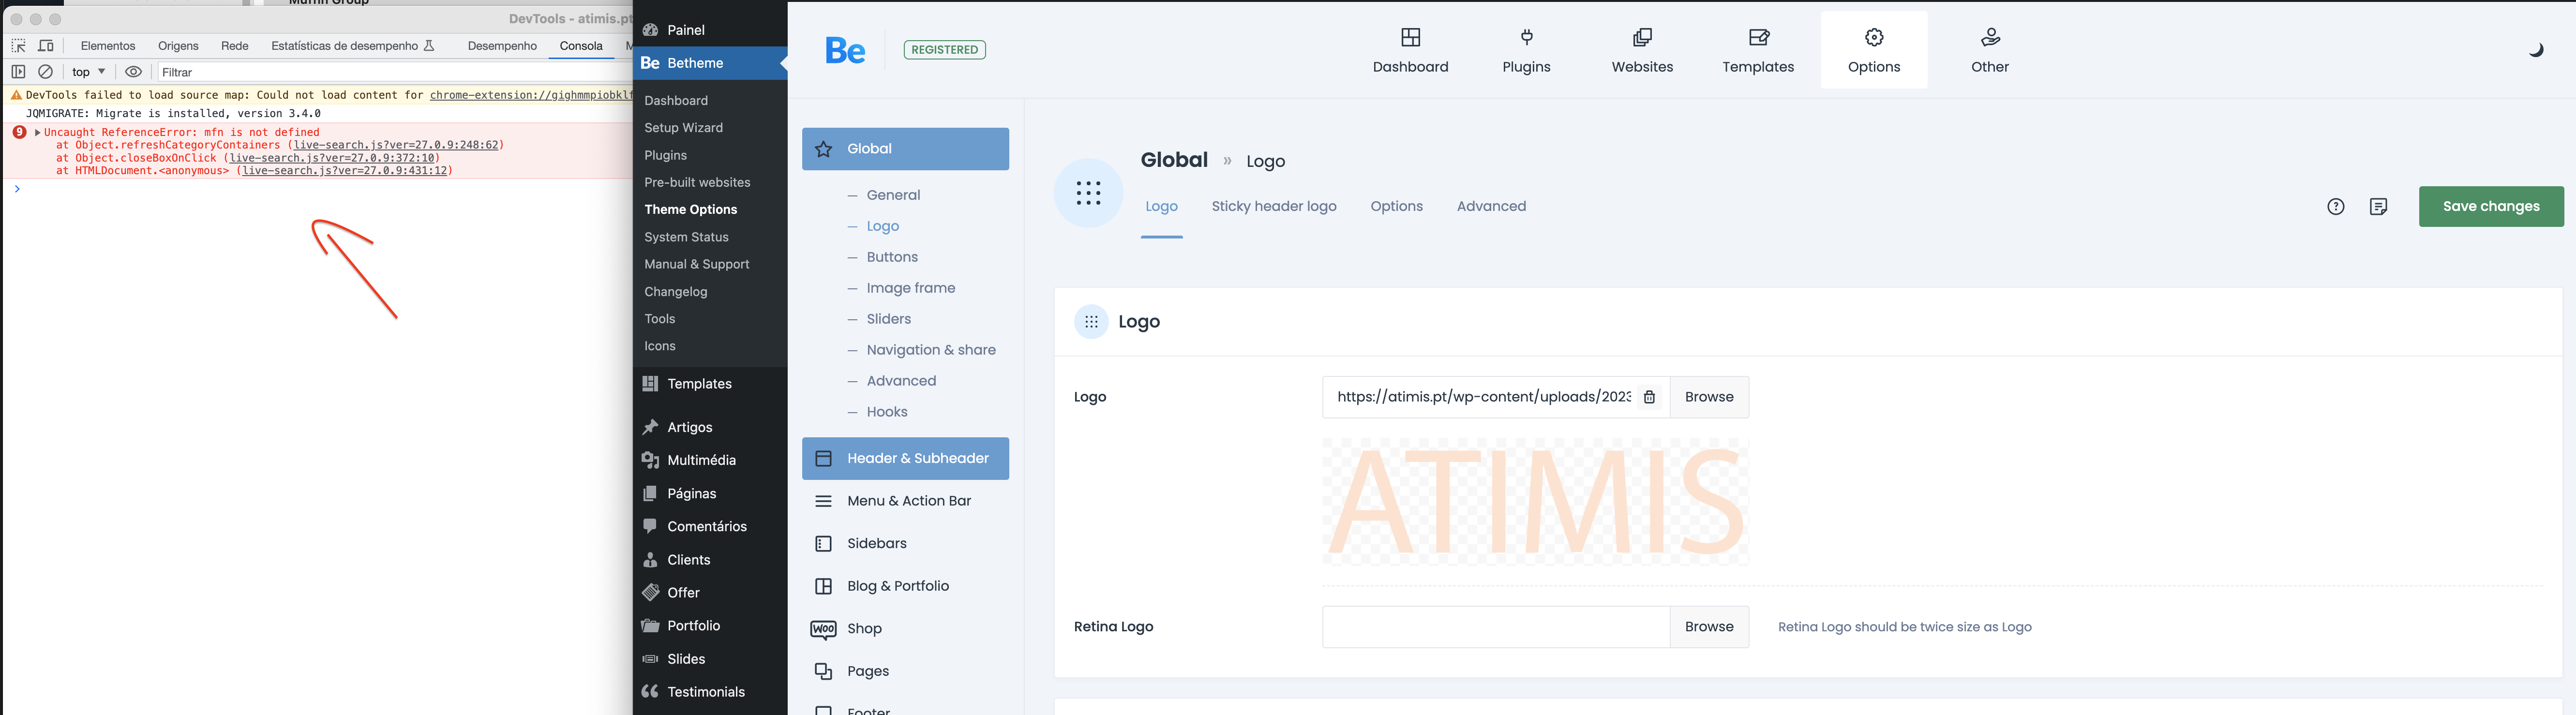Open live-search.js 372:10 source link
2576x715 pixels.
[332, 158]
